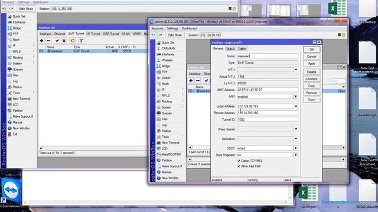
Task: Click the Name field containing marewan
Action: click(x=268, y=56)
